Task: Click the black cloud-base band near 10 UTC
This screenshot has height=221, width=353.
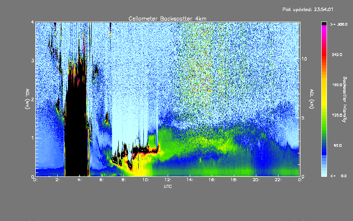Action: coord(145,150)
